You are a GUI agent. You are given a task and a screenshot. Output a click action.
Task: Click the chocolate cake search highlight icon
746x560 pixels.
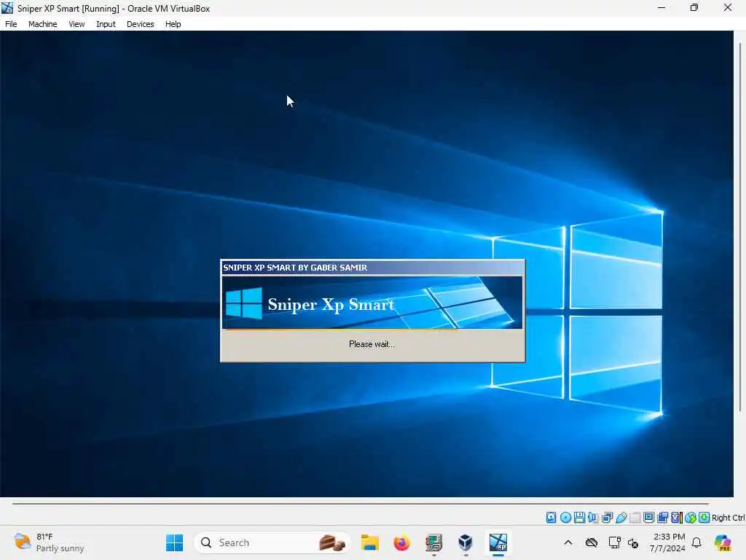(x=332, y=542)
